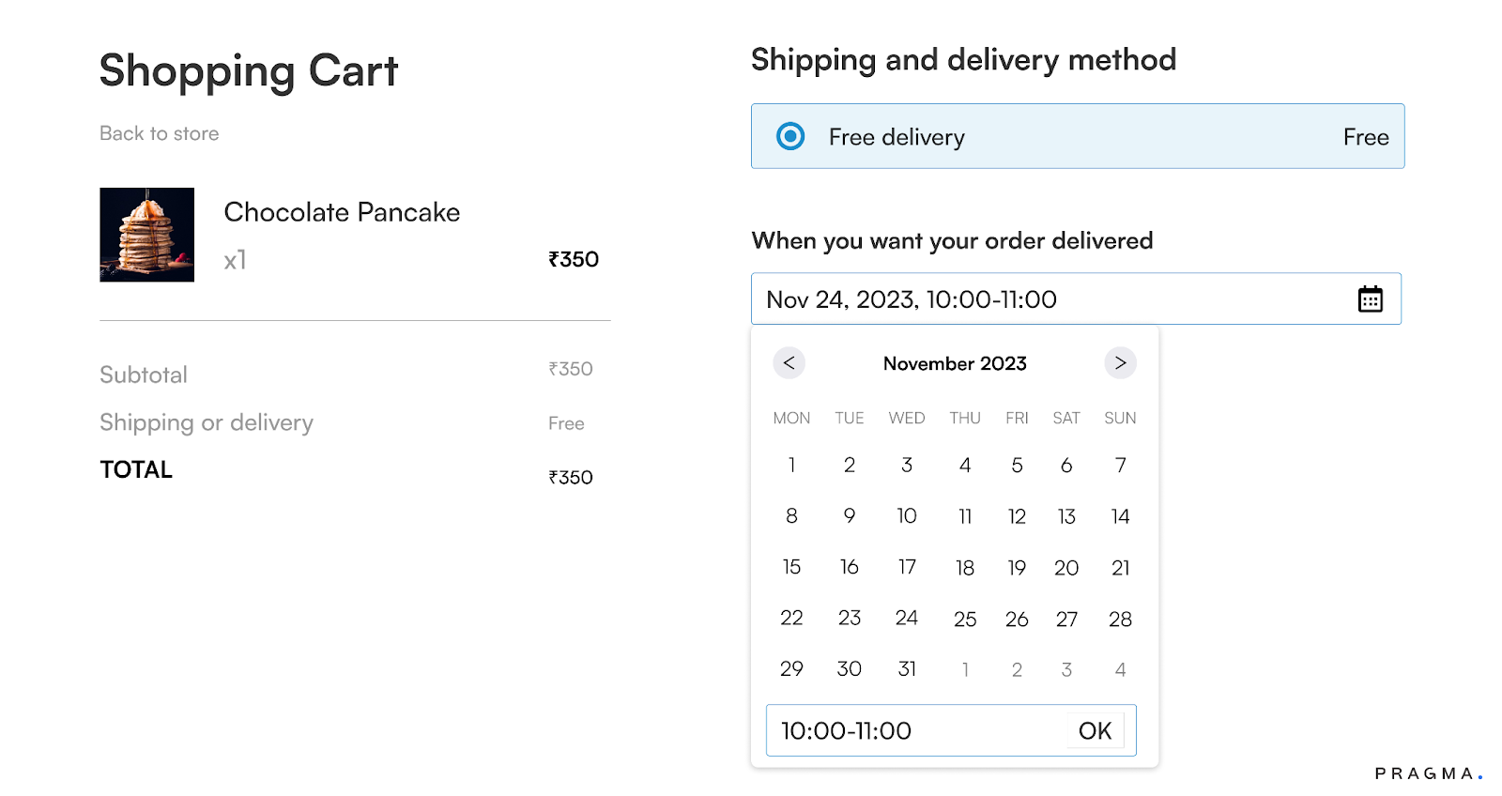
Task: Pick day 12 under the FRI column
Action: (x=1017, y=516)
